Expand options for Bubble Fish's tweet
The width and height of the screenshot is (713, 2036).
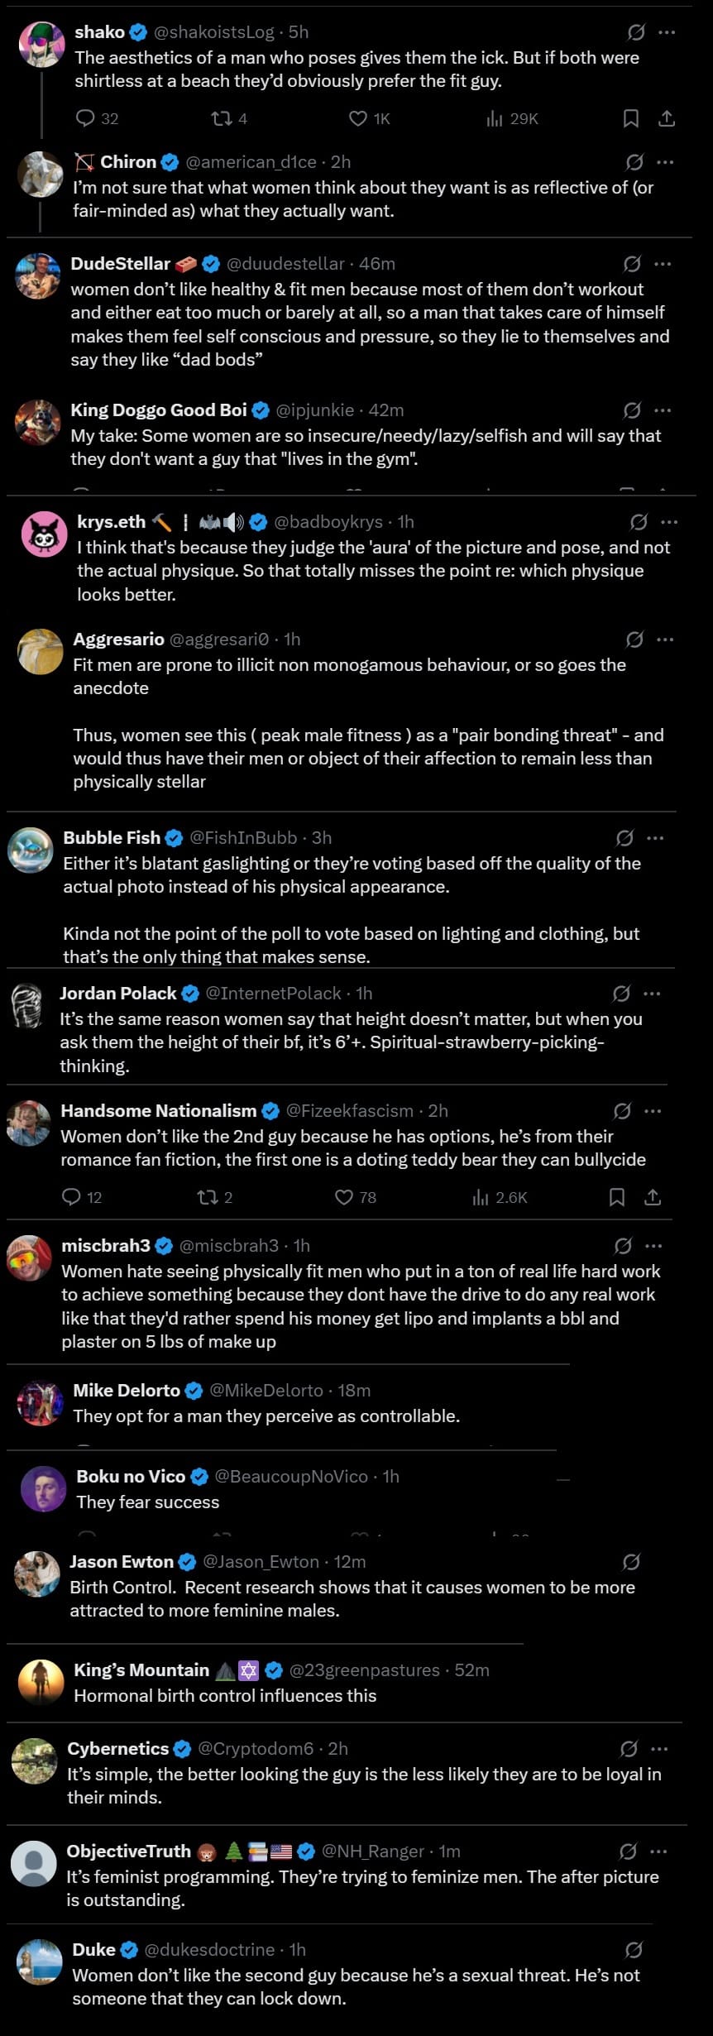[655, 838]
